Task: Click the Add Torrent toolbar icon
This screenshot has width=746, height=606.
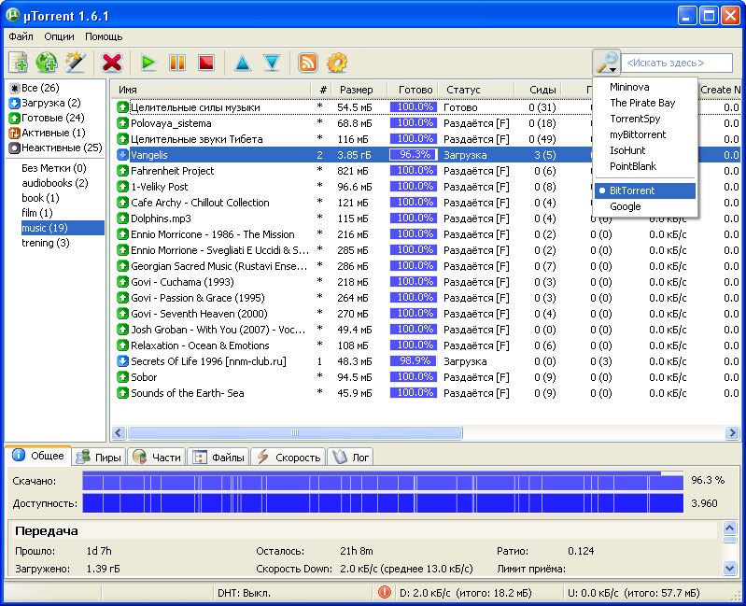Action: pyautogui.click(x=19, y=63)
